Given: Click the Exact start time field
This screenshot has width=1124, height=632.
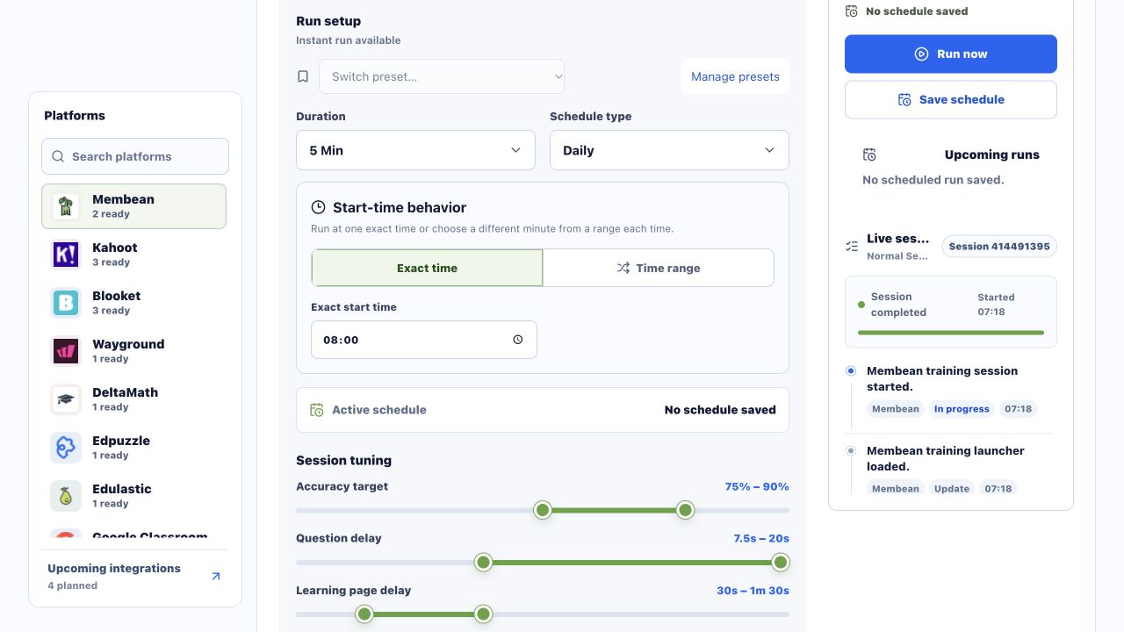Looking at the screenshot, I should [424, 340].
